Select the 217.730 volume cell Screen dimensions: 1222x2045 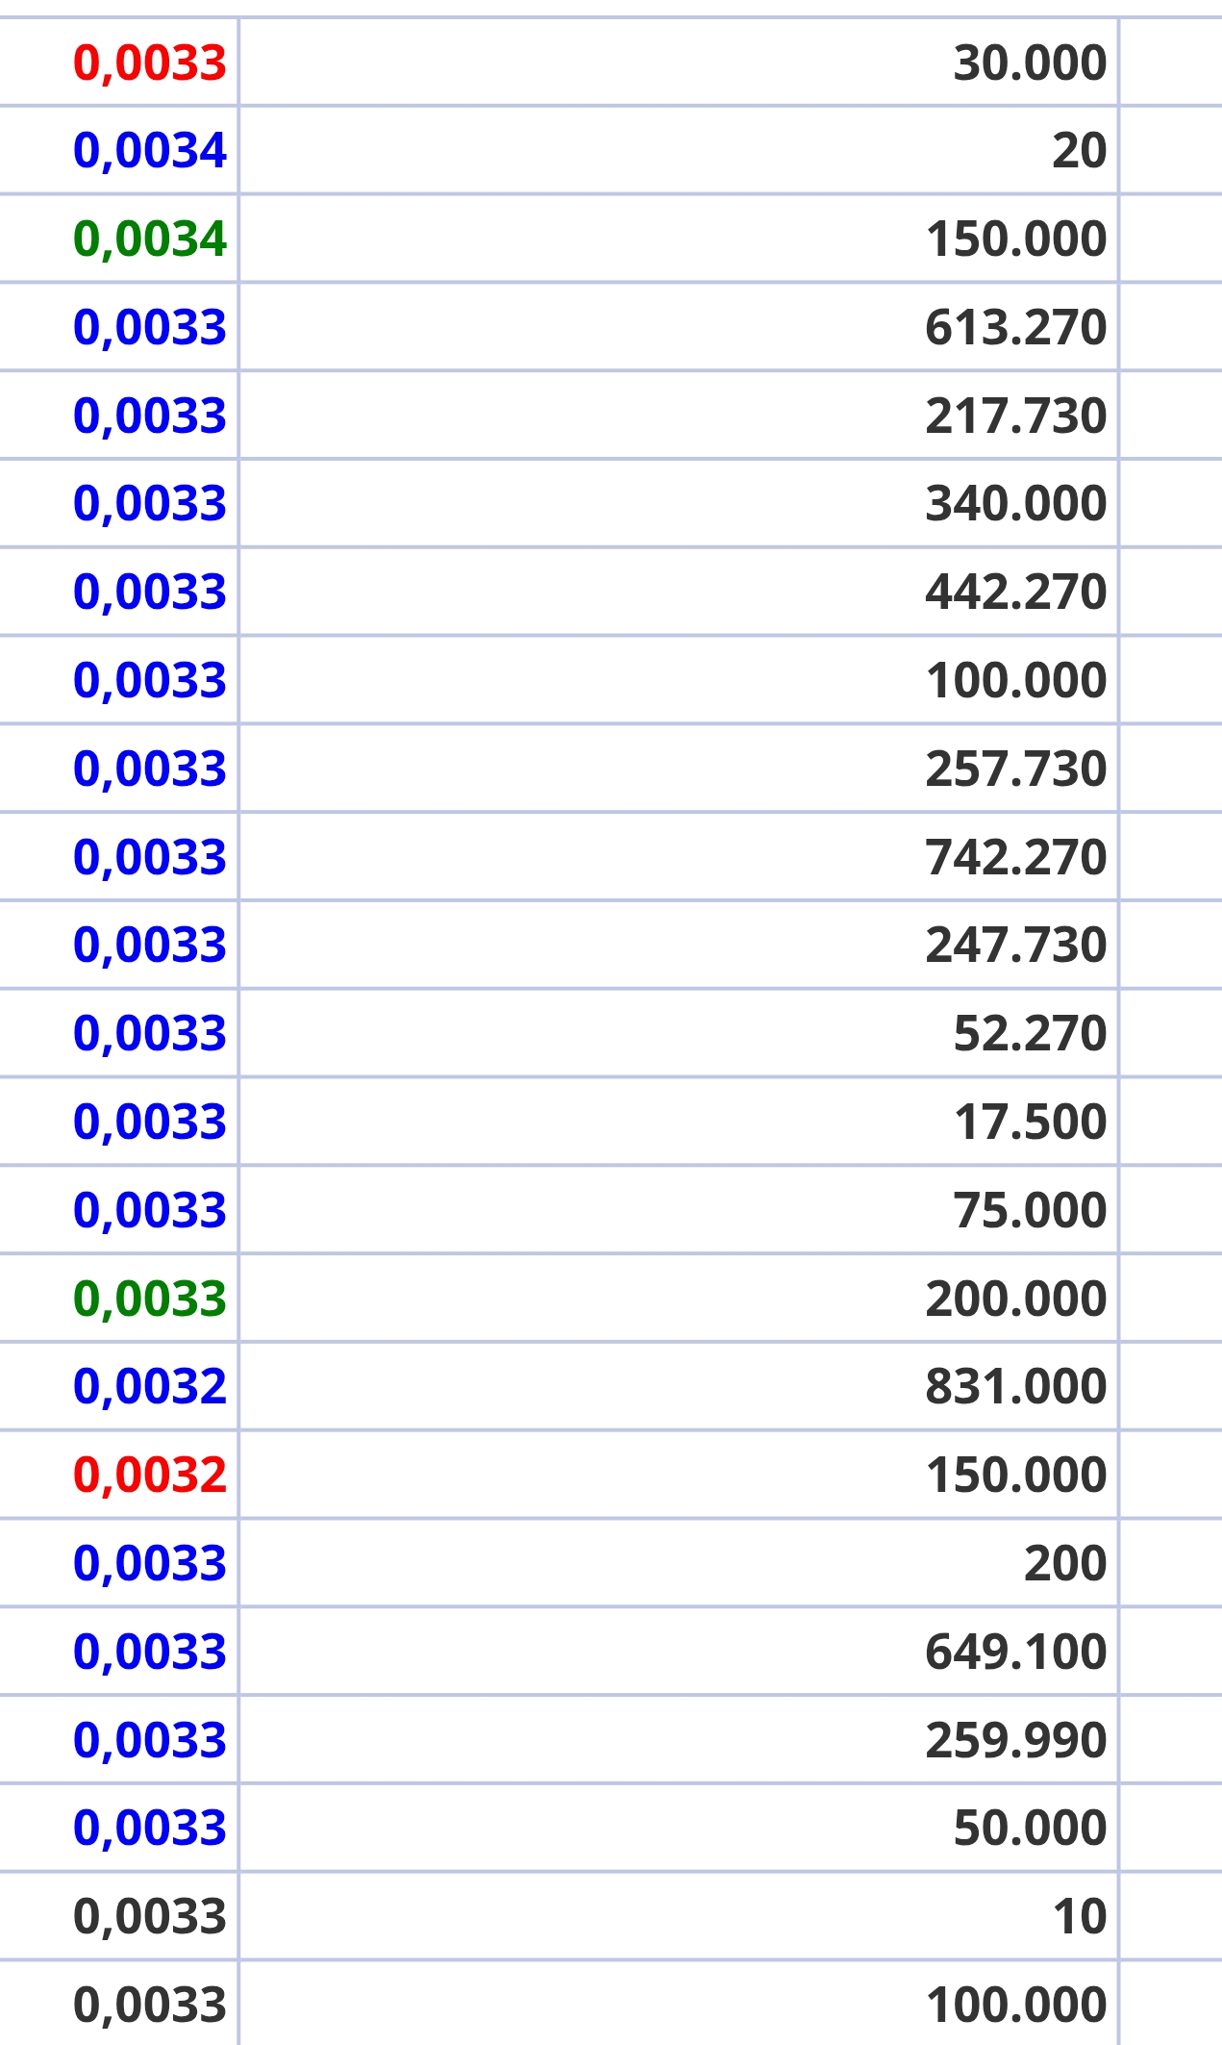[x=679, y=416]
